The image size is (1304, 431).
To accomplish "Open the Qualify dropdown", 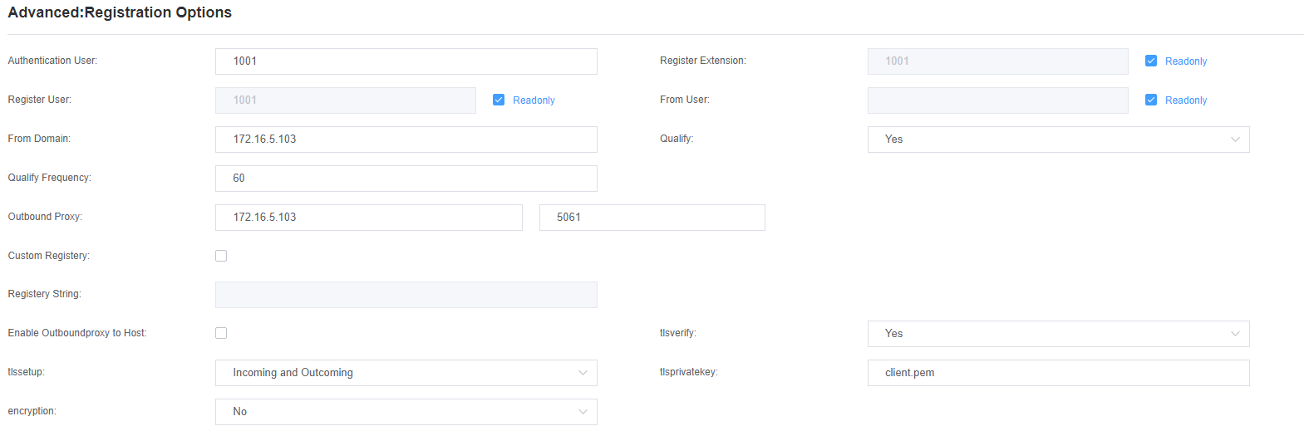I will [x=1058, y=140].
